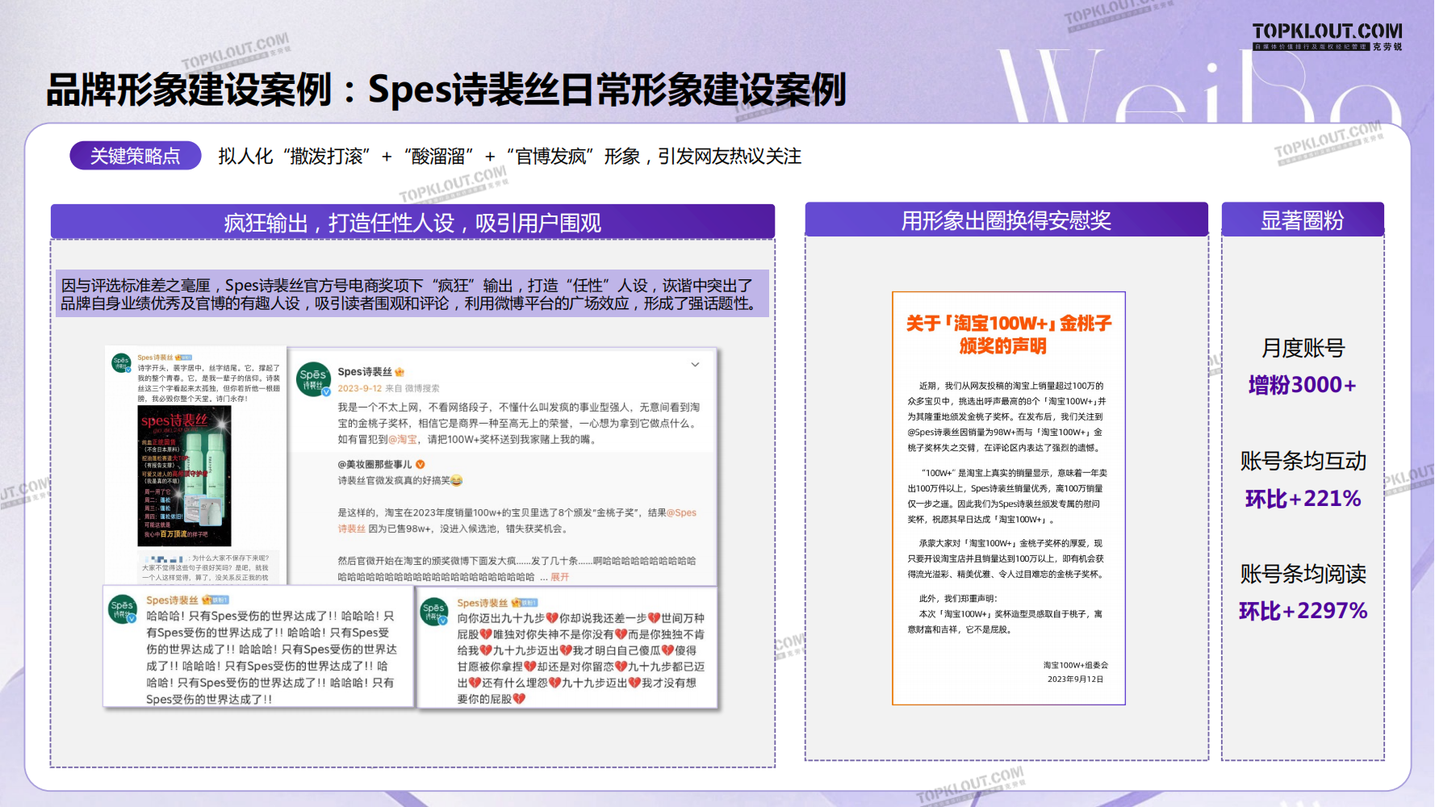Click the laughing emoji after 好搞笑
Image resolution: width=1435 pixels, height=807 pixels.
[457, 481]
